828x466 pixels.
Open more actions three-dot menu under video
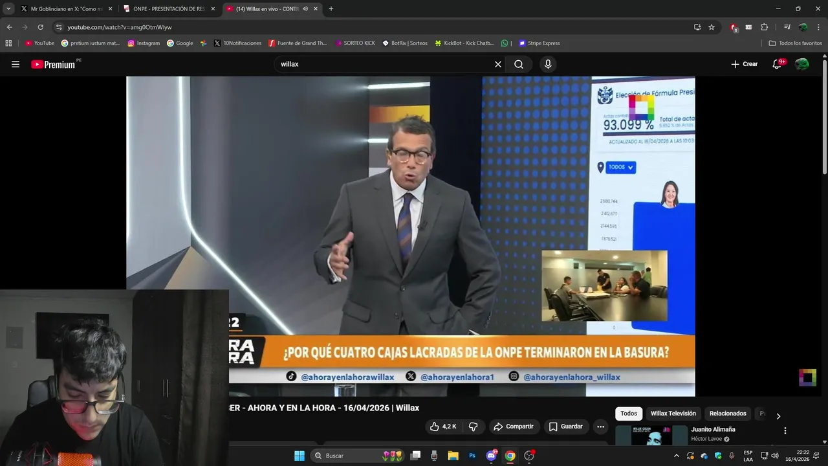tap(600, 427)
